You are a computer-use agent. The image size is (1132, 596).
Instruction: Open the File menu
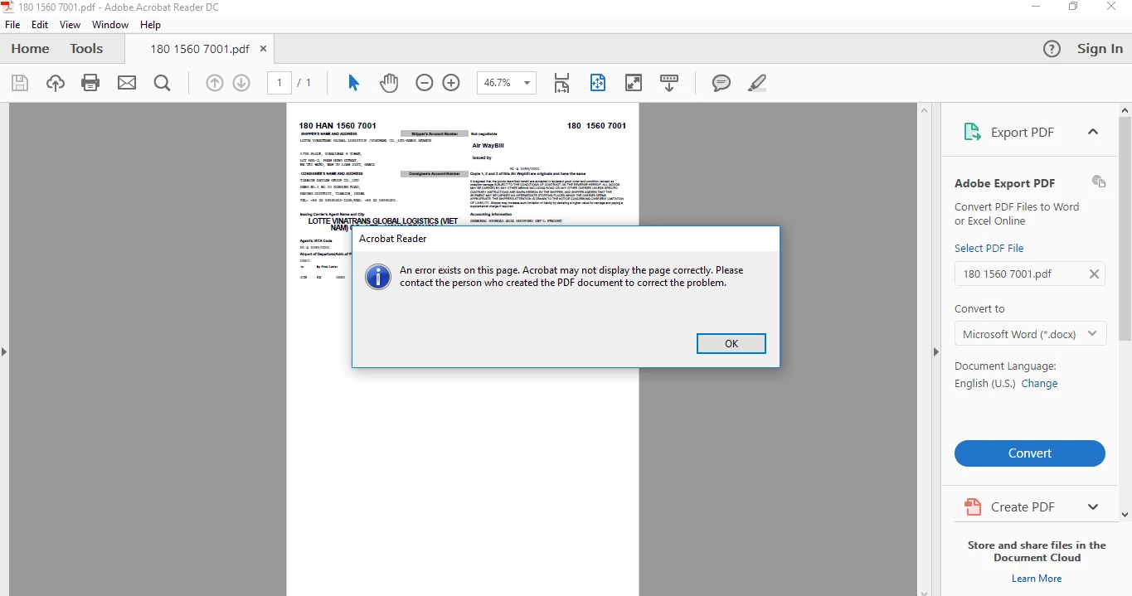click(12, 25)
